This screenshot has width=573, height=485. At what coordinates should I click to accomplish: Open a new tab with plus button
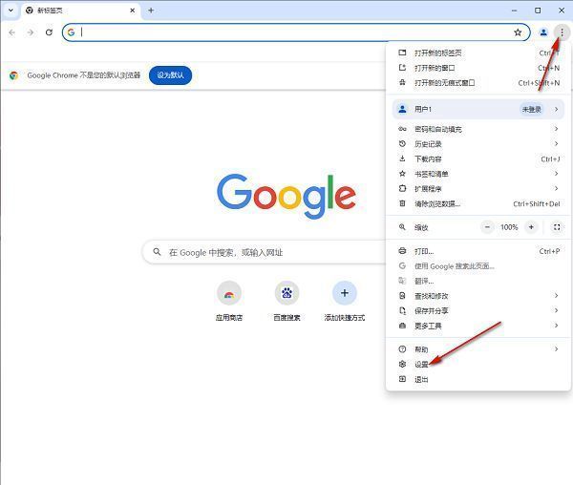151,11
